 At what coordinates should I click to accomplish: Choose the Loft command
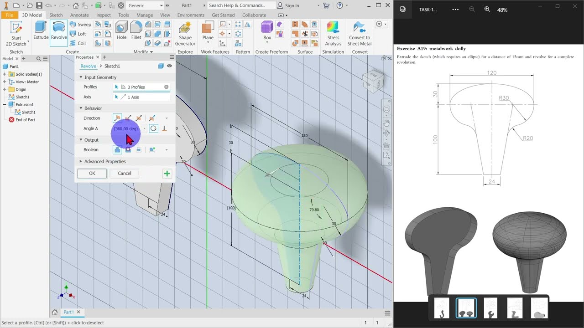click(78, 34)
